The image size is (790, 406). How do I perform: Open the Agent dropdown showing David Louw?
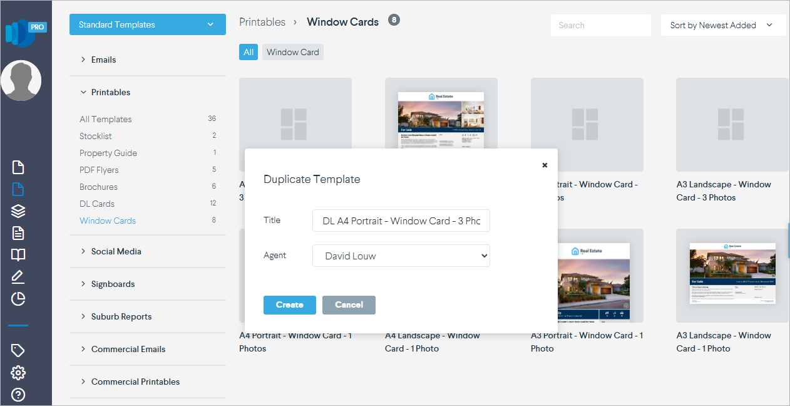pos(401,256)
